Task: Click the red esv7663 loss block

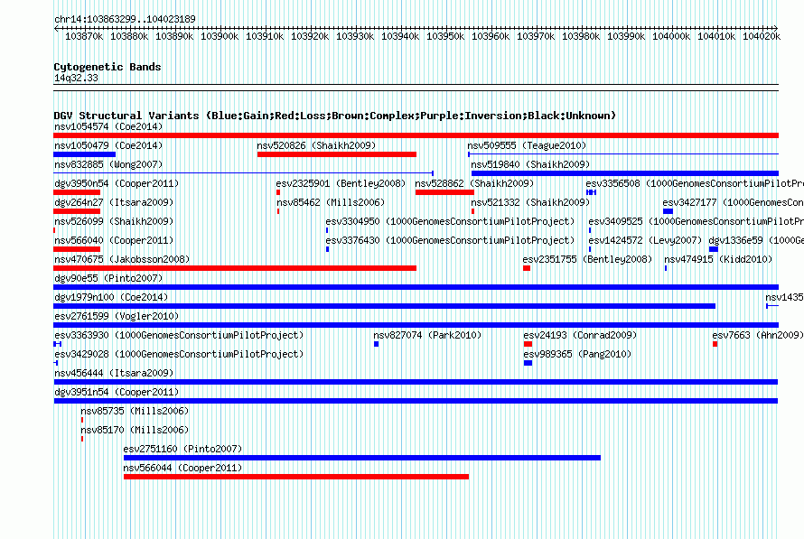Action: [715, 344]
